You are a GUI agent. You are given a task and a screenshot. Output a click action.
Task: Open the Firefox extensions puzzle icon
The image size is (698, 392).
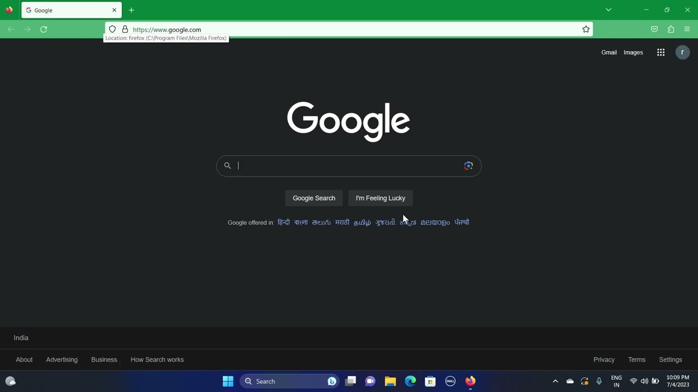pyautogui.click(x=671, y=29)
